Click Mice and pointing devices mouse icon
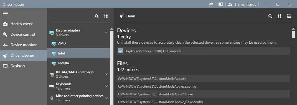Screen dimensions: 297x105 tap(52, 98)
